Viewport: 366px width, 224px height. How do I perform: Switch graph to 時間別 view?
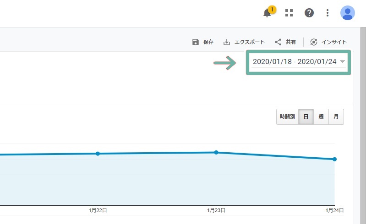pos(287,117)
